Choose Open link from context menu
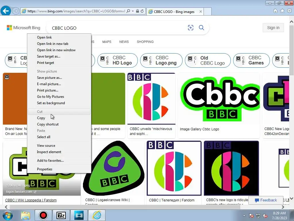 coord(59,37)
